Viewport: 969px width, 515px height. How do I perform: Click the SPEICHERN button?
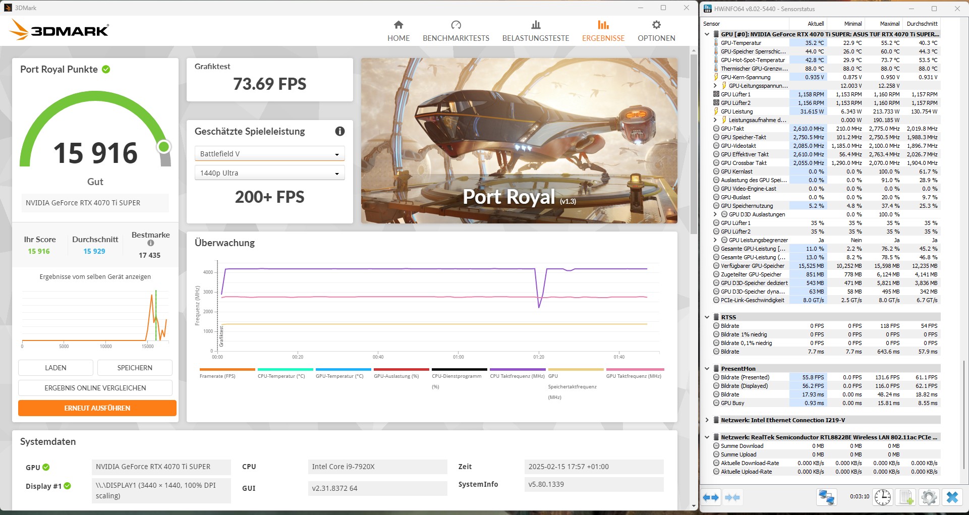135,368
